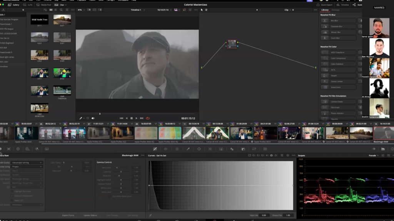Screen dimensions: 394x221
Task: Select Film Grain effect
Action: click(338, 107)
